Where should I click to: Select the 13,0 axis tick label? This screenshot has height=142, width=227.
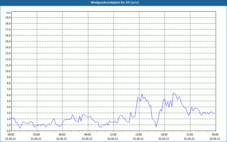coord(8,53)
